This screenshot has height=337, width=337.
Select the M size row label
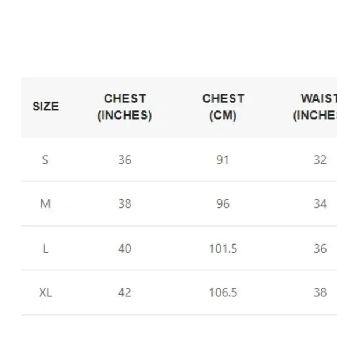click(x=45, y=204)
